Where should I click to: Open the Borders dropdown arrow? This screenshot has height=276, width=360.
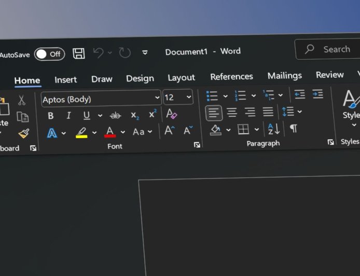coord(257,130)
